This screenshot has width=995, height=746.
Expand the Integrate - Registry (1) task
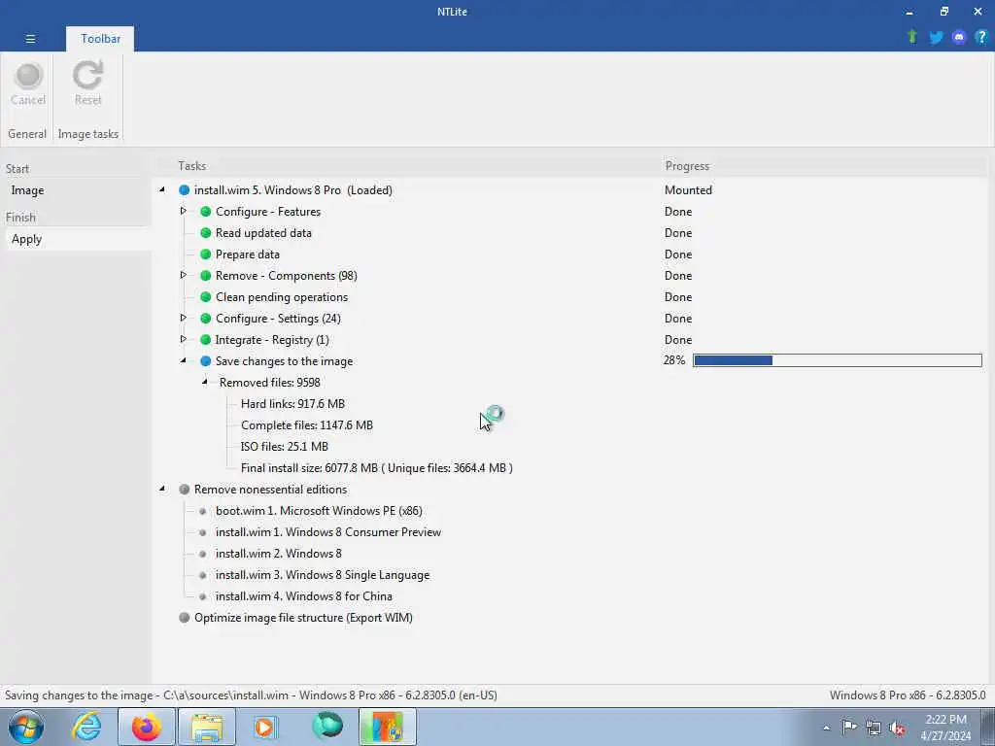184,339
